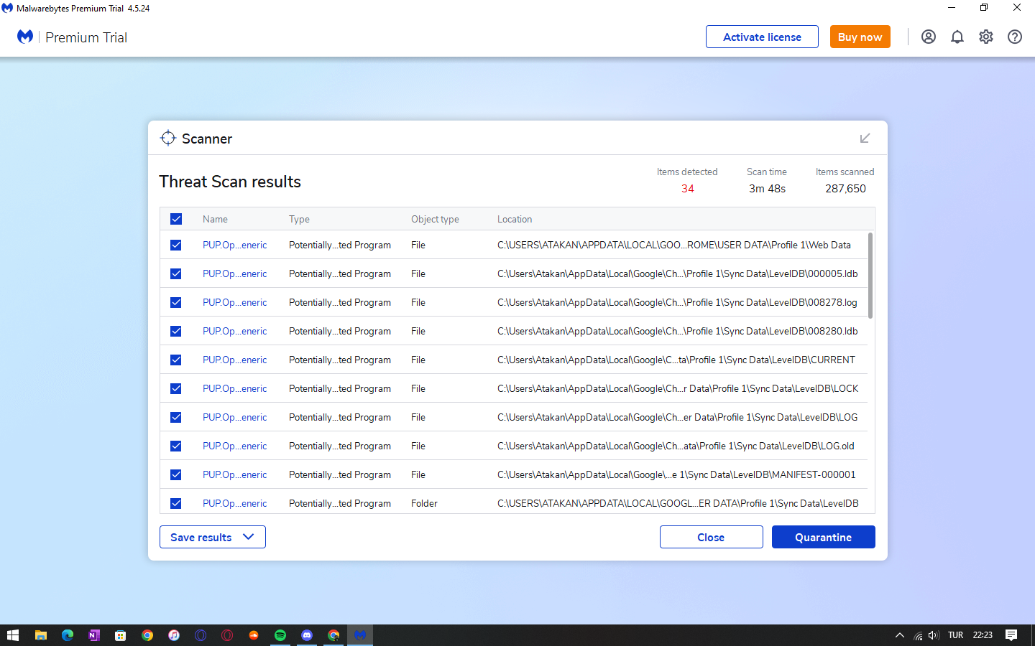Open the PUP link in the LevelDB\CURRENT row

pos(234,360)
